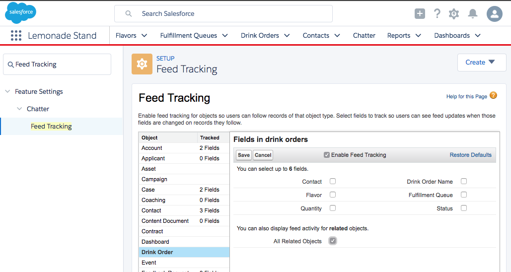
Task: Select Account in the object list
Action: (x=152, y=148)
